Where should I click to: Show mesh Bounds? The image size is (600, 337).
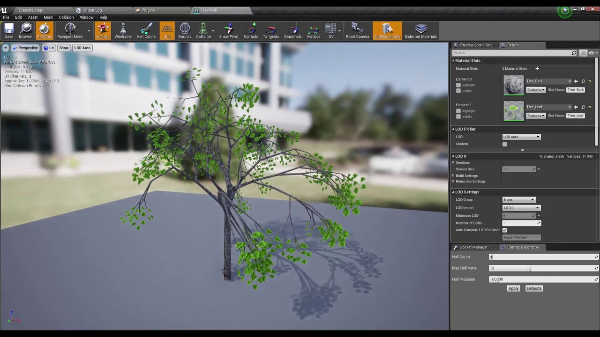[x=185, y=31]
